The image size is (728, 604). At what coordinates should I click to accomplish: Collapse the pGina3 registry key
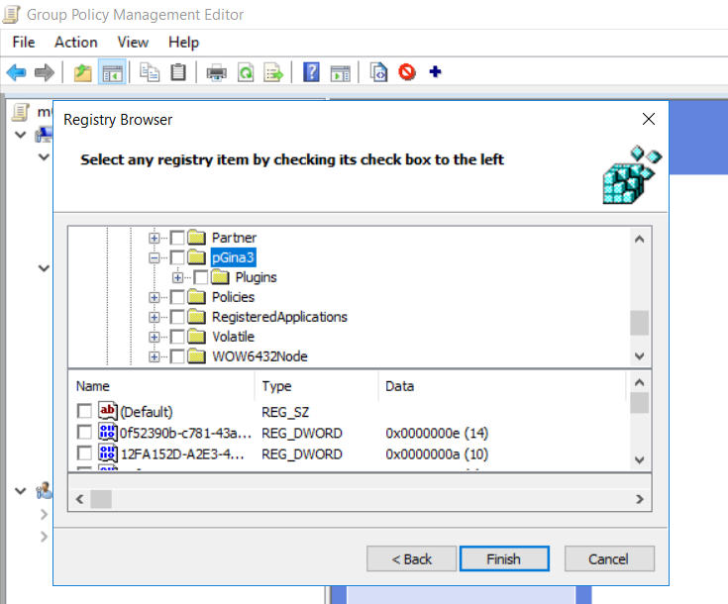155,257
